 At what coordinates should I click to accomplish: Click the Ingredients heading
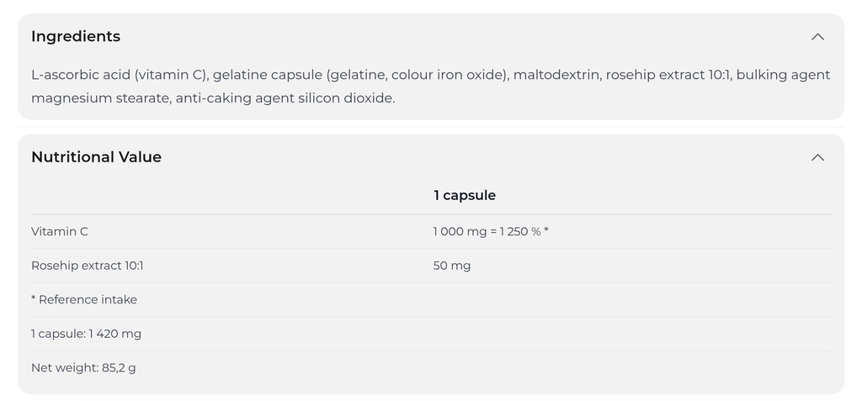(76, 36)
